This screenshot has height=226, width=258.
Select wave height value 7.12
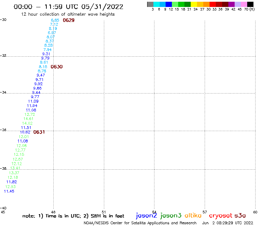pyautogui.click(x=54, y=24)
